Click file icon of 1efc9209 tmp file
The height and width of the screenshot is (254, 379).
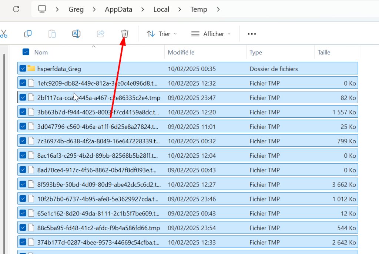click(x=31, y=83)
